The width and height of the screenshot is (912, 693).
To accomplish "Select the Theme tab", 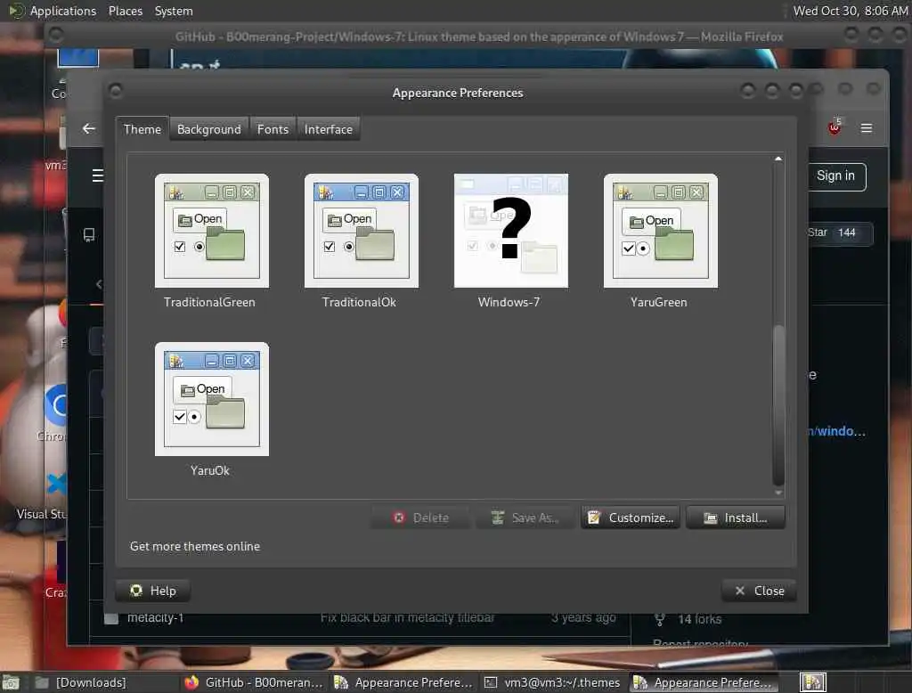I will pyautogui.click(x=142, y=129).
